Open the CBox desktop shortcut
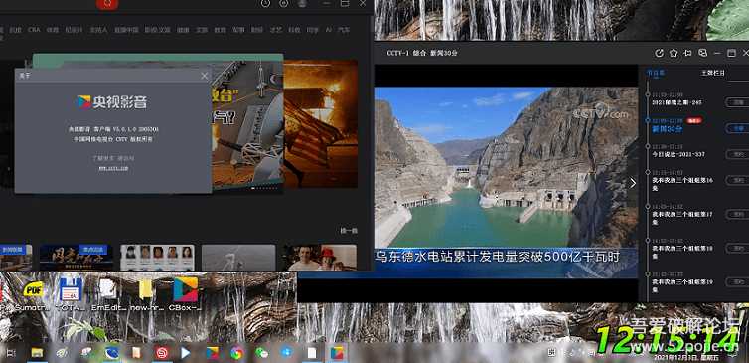This screenshot has width=749, height=363. pos(186,294)
